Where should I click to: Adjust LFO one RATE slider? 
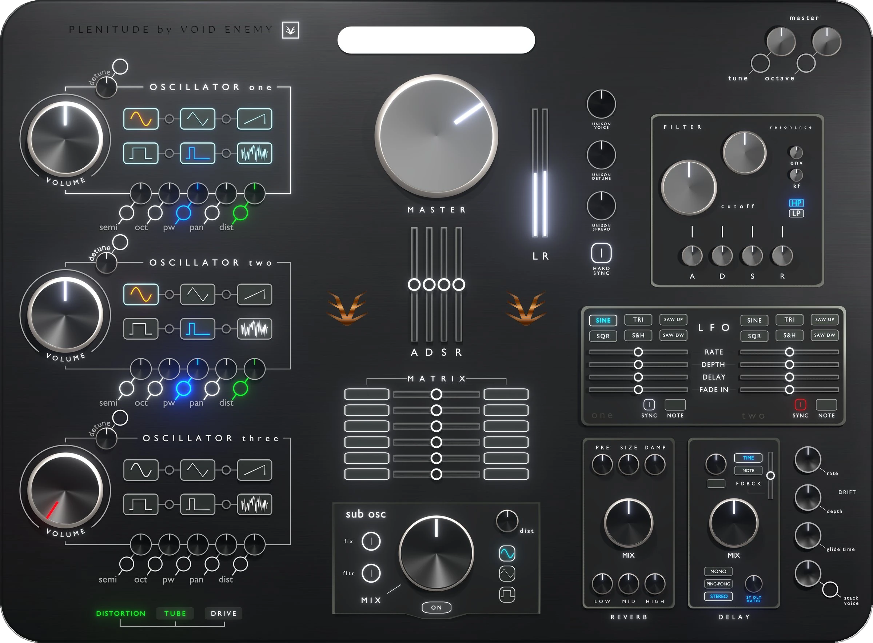pos(638,352)
